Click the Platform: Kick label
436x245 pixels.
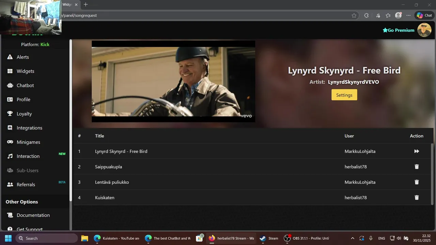35,45
